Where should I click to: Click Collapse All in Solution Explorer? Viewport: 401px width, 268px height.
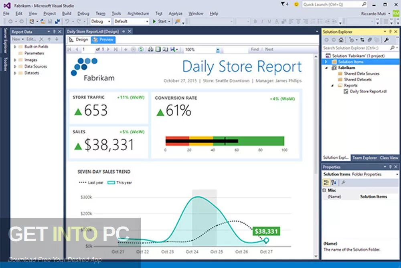coord(370,40)
